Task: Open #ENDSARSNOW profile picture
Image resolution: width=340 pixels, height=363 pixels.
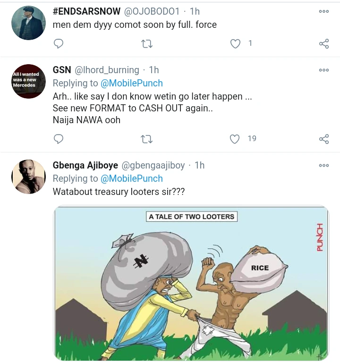Action: click(28, 23)
